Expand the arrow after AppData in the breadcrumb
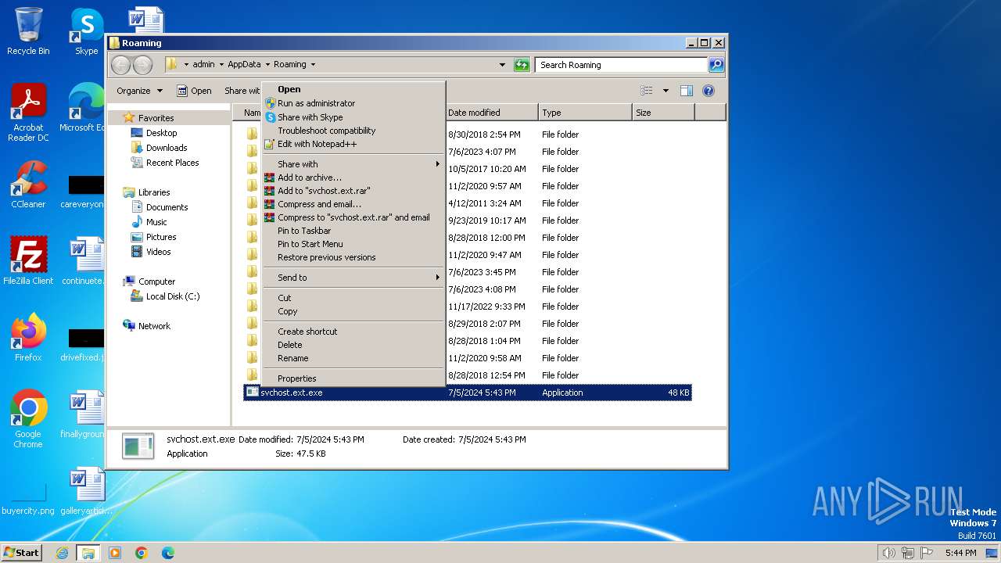The width and height of the screenshot is (1001, 563). (267, 65)
